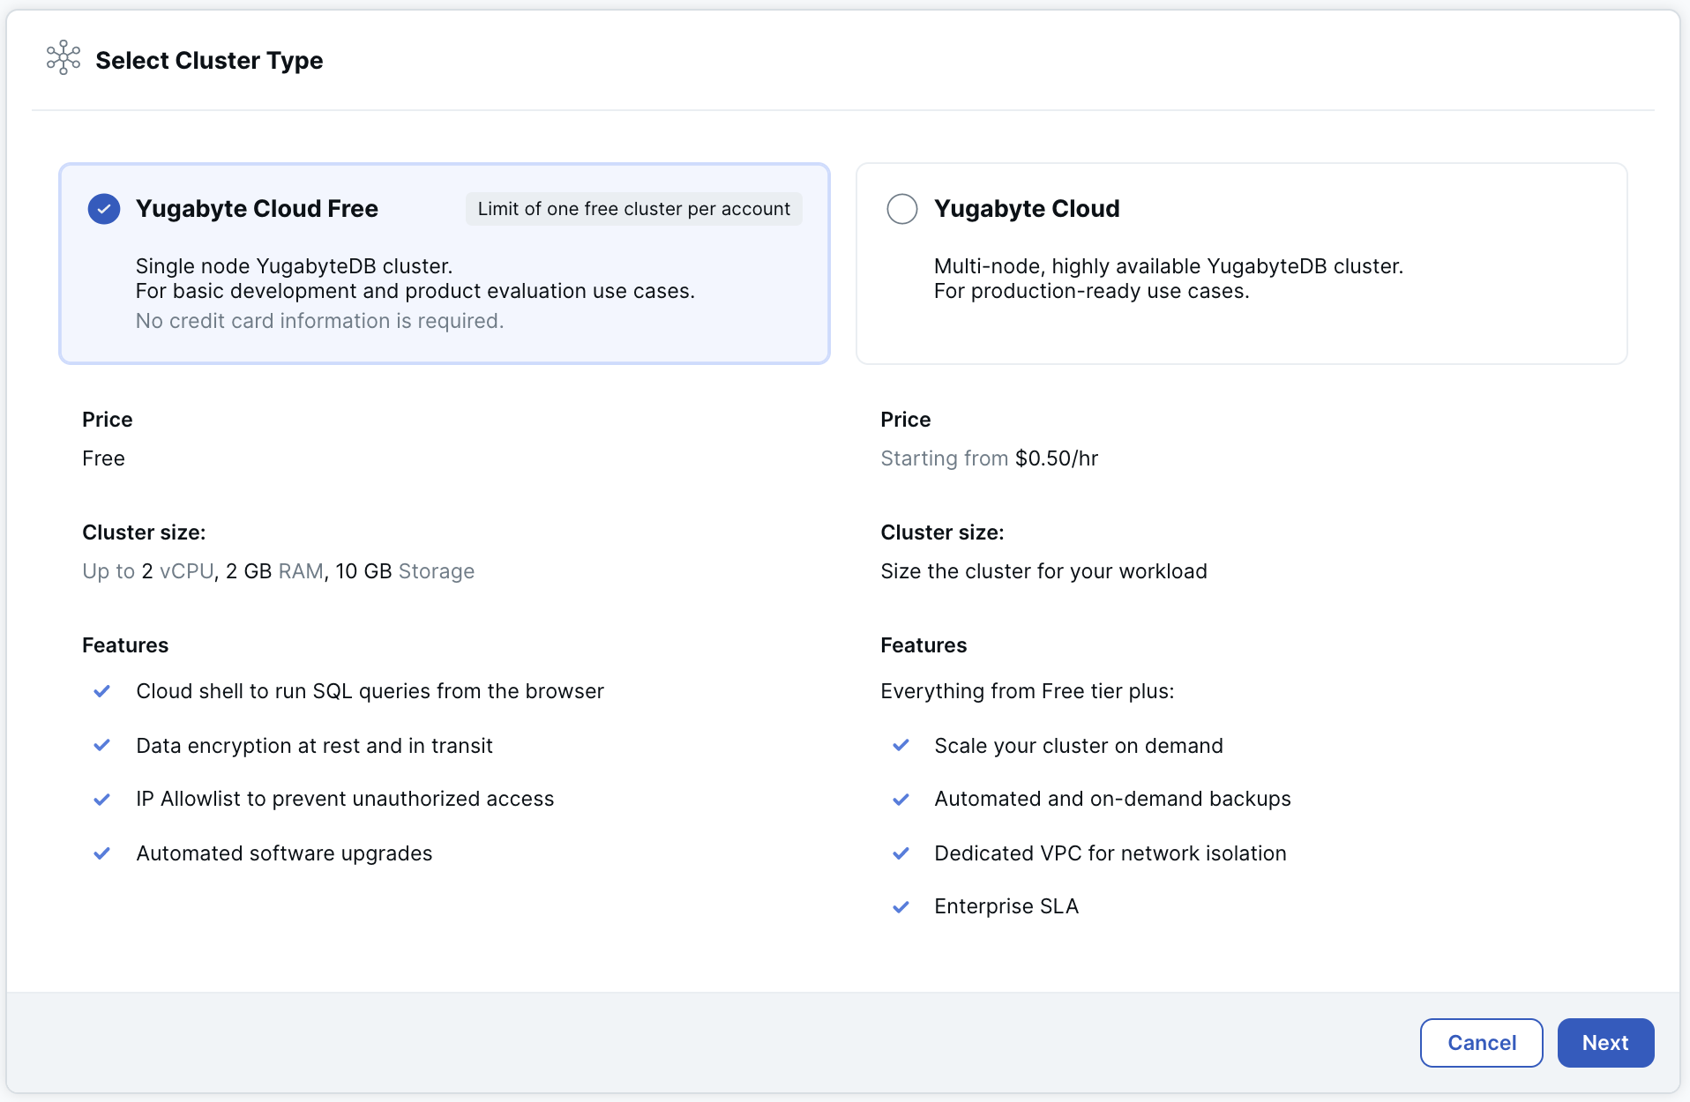This screenshot has height=1102, width=1690.
Task: Click 'IP Allowlist to prevent unauthorized access'
Action: [x=345, y=799]
